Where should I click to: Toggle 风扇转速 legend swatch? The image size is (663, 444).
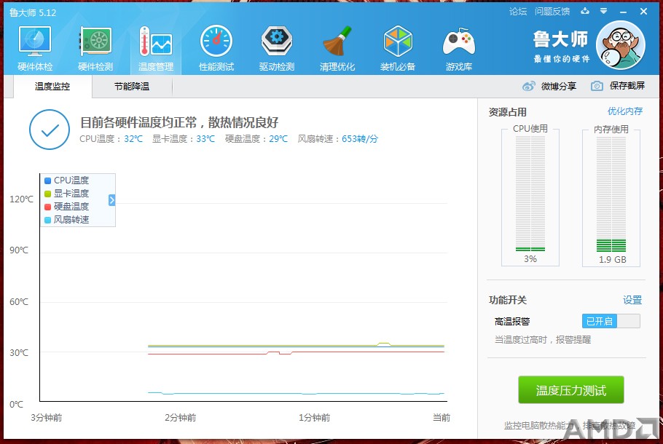(48, 220)
